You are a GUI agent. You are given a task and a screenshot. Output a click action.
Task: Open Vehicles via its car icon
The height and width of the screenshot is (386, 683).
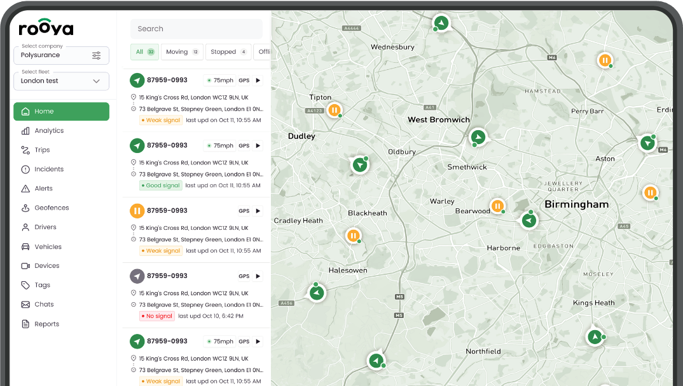pos(25,246)
